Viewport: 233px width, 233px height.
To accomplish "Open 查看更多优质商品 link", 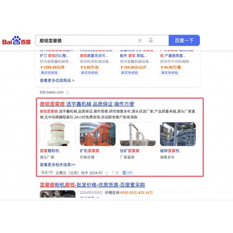I will click(x=57, y=81).
